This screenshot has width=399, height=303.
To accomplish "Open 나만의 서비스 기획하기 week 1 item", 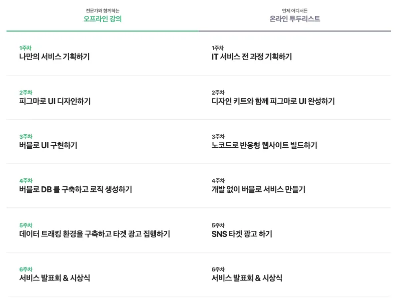I will pyautogui.click(x=55, y=57).
